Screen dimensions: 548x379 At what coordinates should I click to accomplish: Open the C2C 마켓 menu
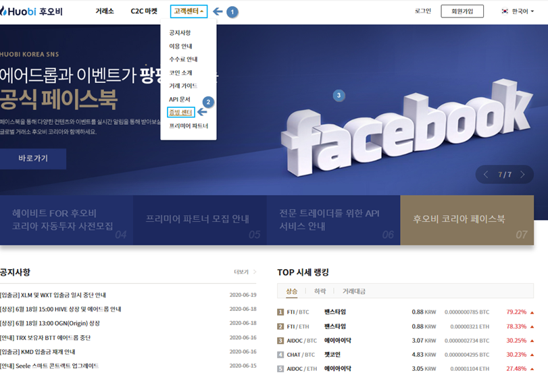tap(144, 11)
